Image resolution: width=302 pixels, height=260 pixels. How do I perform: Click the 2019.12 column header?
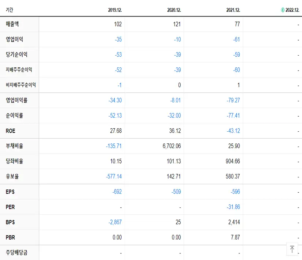114,10
